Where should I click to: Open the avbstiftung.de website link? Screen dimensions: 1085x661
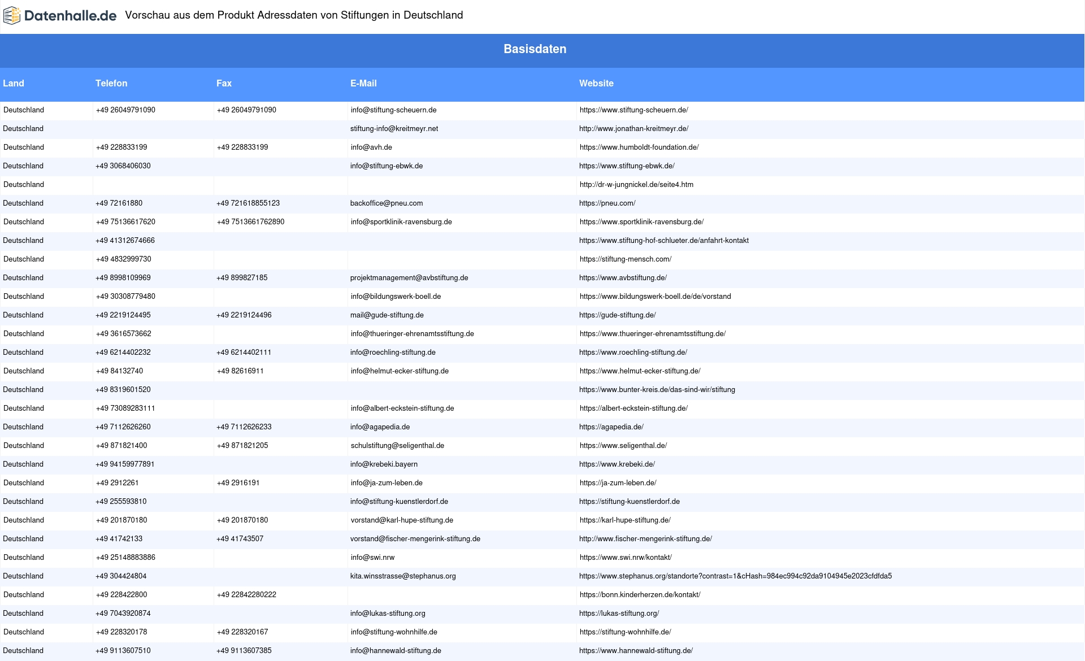[x=623, y=278]
